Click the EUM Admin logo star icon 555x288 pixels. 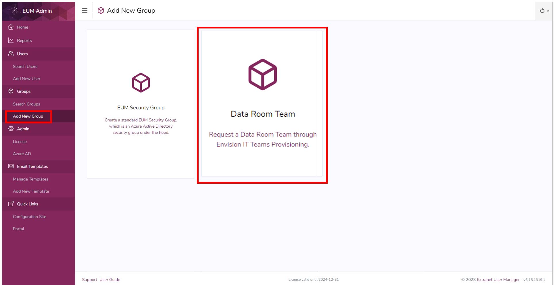14,11
